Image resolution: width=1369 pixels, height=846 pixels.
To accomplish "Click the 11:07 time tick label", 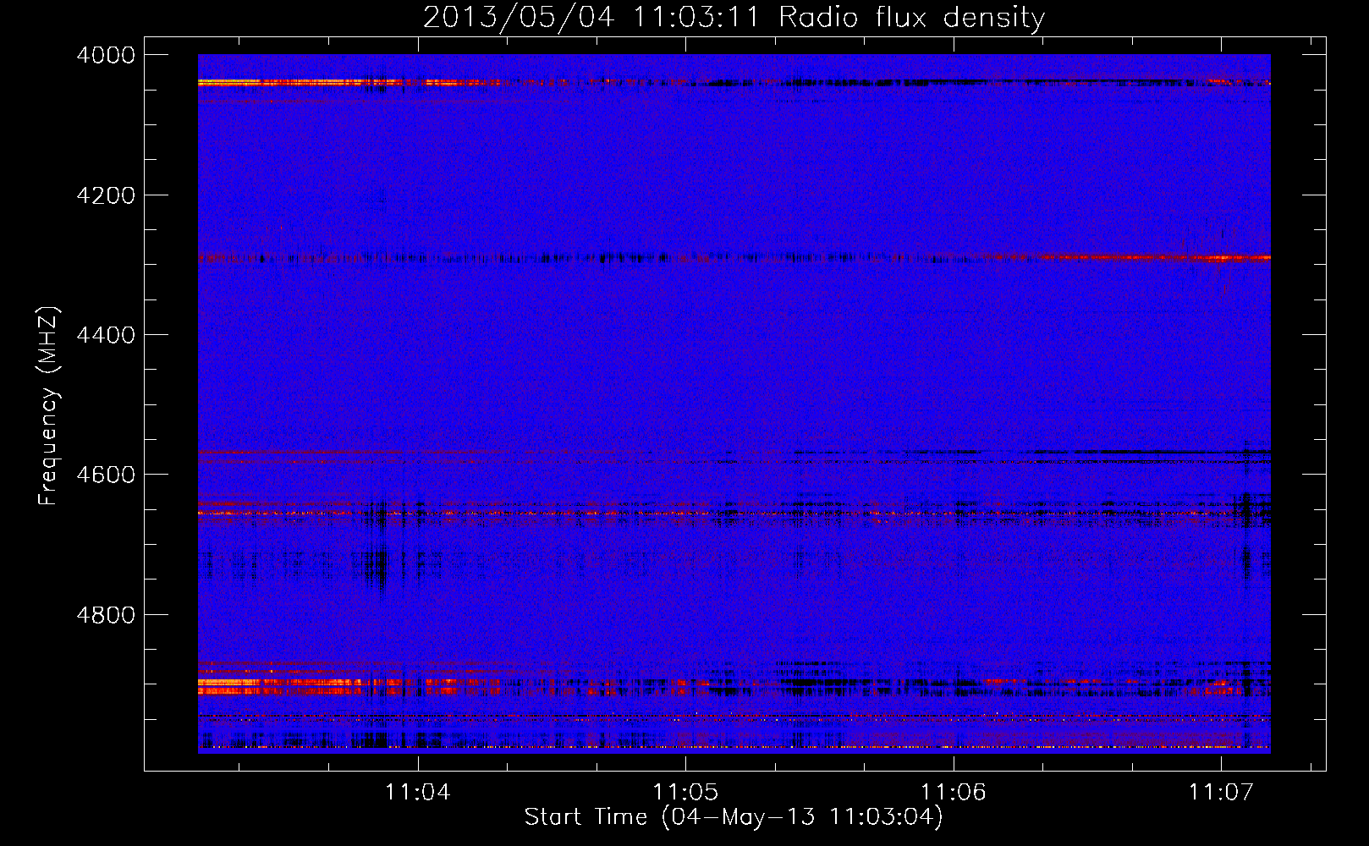I will pos(1221,792).
